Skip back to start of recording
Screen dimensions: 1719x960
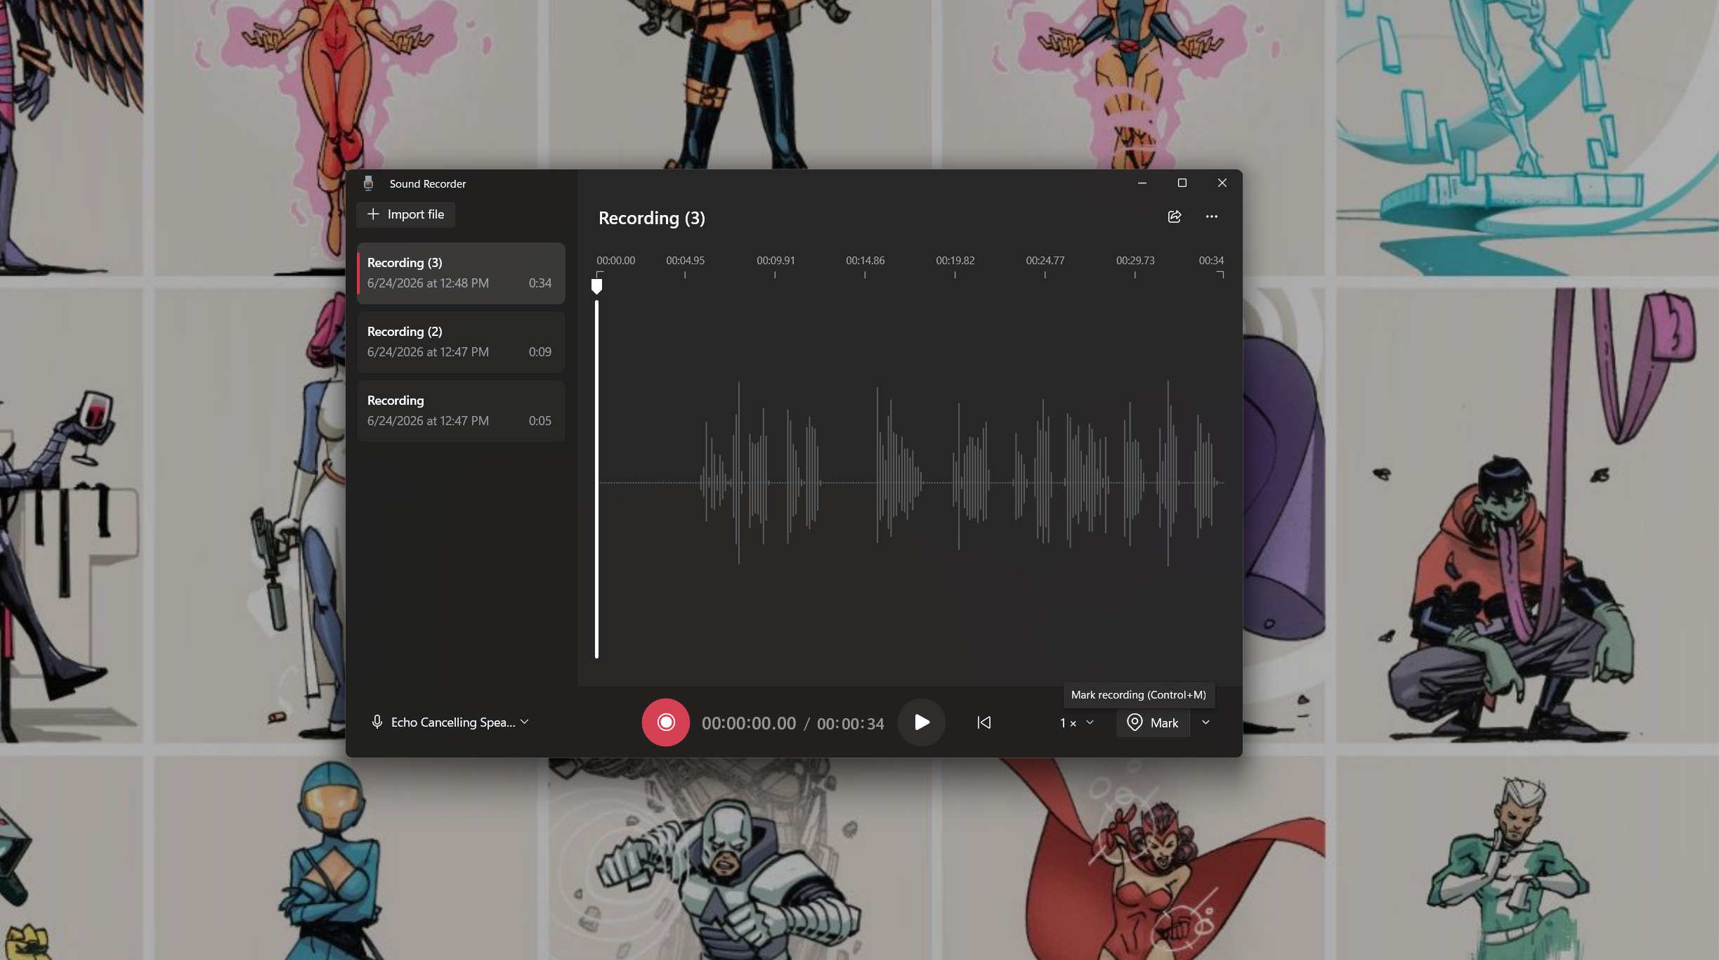[983, 722]
